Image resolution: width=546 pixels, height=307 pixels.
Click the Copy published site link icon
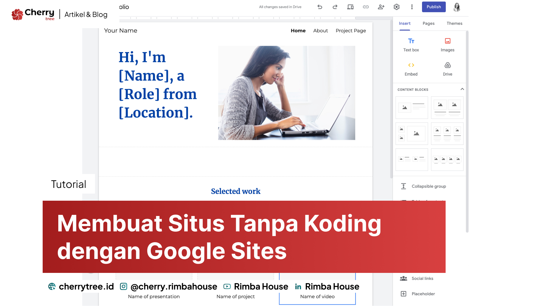pos(366,7)
